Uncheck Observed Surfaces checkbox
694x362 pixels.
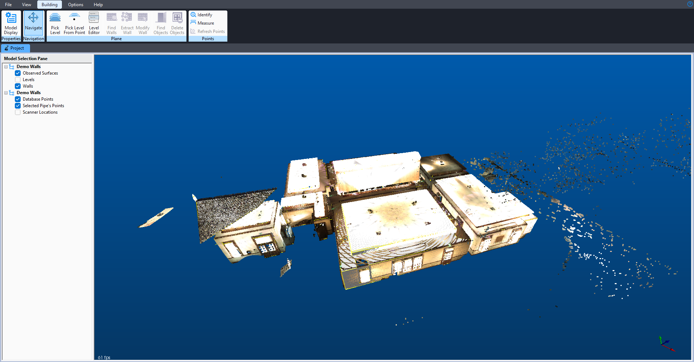coord(18,73)
